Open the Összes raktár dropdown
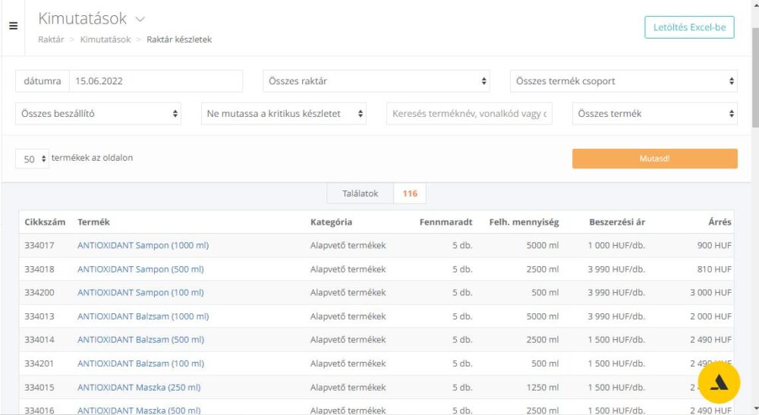This screenshot has width=759, height=415. coord(376,81)
